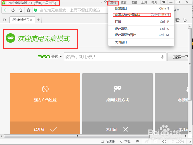Click the scroll right arrow

[x=185, y=136]
